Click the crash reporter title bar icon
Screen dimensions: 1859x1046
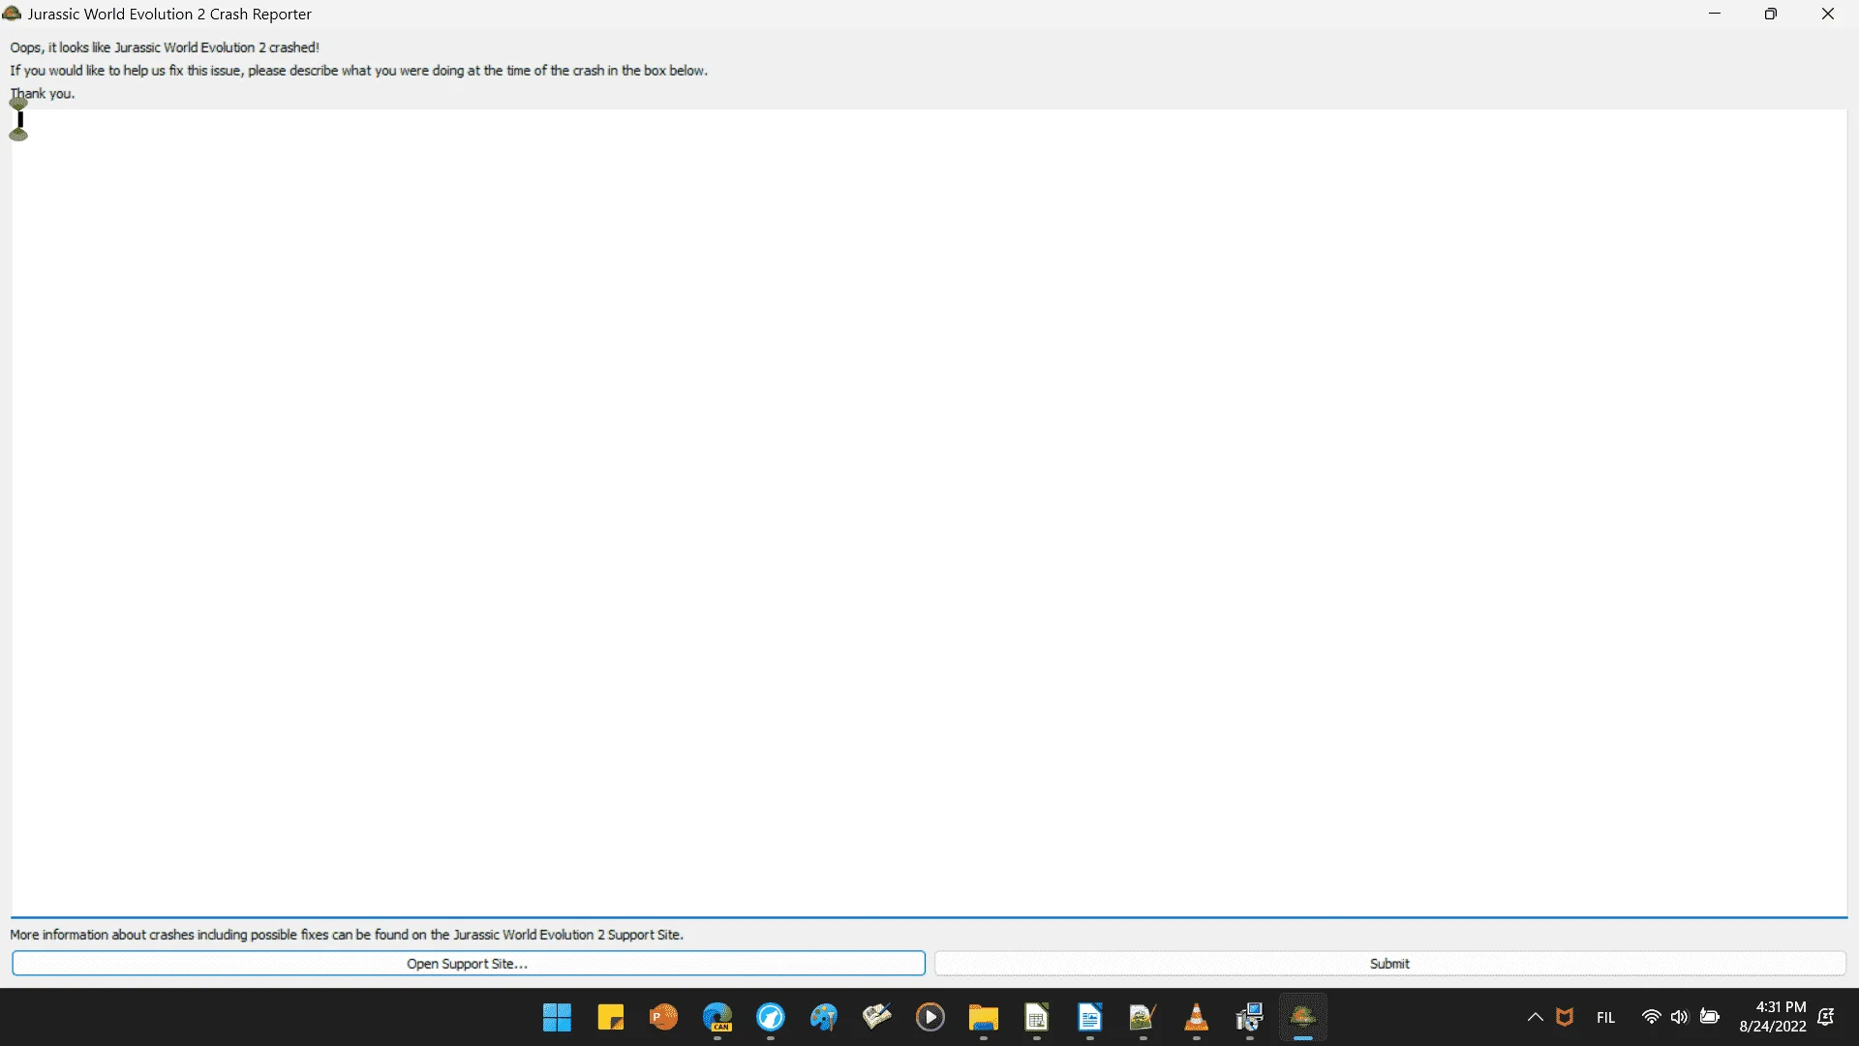(x=12, y=14)
